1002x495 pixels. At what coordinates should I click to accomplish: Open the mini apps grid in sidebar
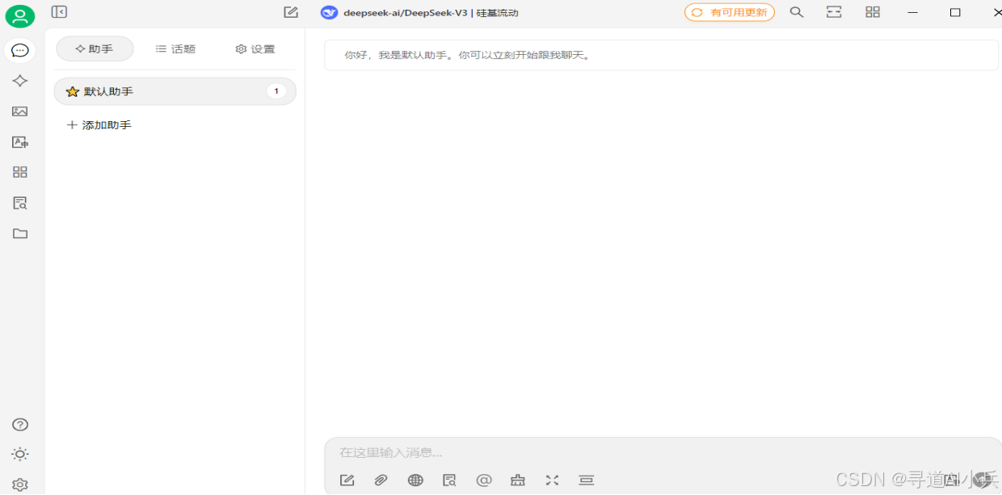pyautogui.click(x=20, y=172)
